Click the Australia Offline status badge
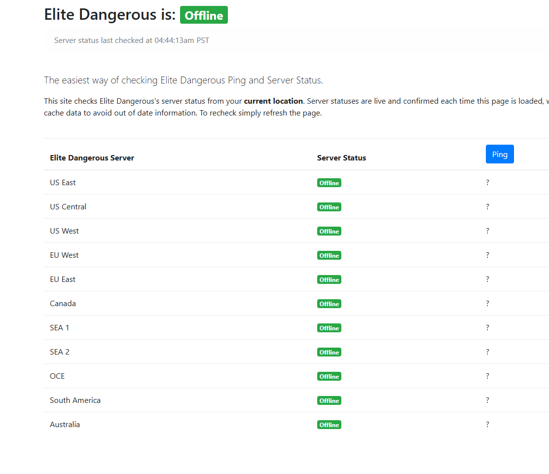Screen dimensions: 549x474 click(329, 425)
